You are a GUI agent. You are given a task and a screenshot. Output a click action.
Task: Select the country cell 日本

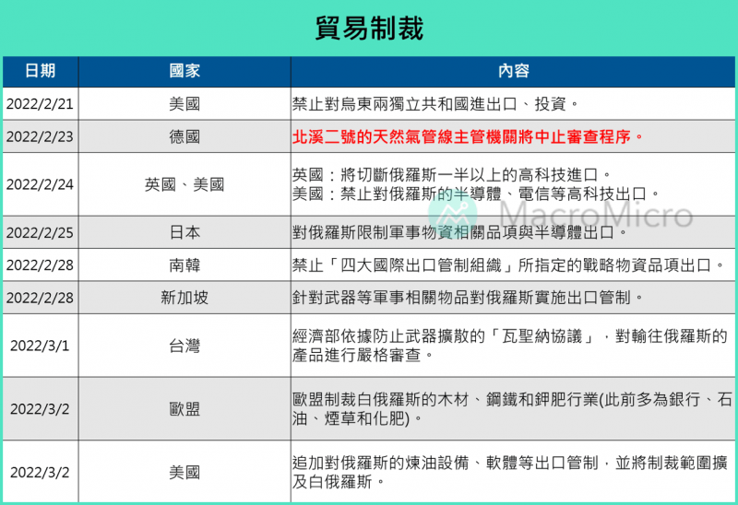(184, 232)
